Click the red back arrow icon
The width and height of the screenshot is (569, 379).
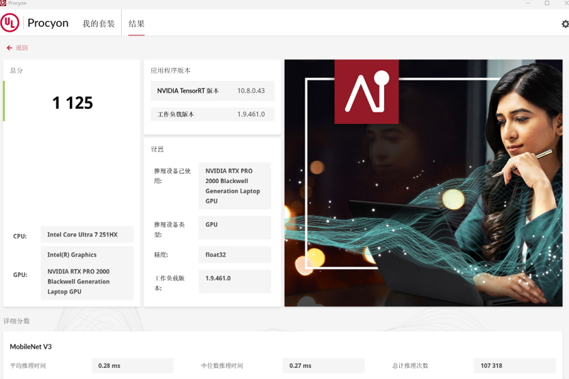[x=10, y=47]
